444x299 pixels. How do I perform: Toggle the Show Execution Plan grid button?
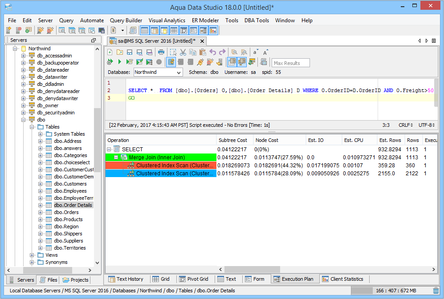click(232, 62)
